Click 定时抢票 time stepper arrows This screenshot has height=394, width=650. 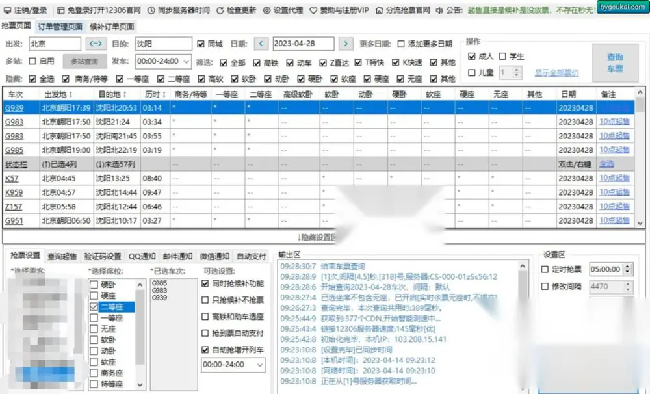[628, 270]
